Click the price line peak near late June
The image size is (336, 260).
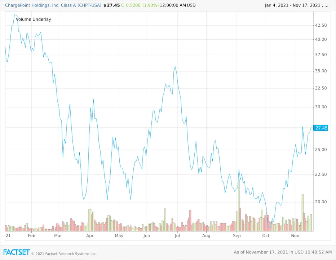(175, 67)
